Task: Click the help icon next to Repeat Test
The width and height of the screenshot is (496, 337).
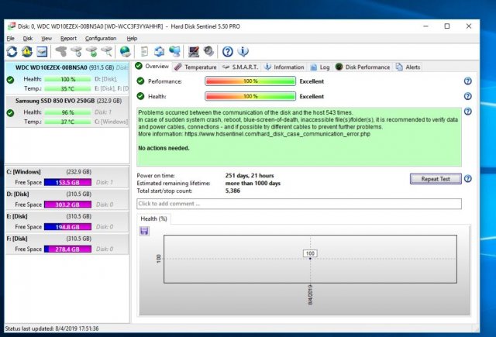Action: [468, 179]
